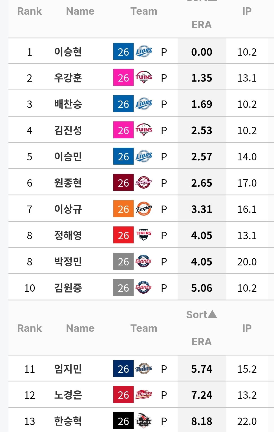Select the LG Twins logo next to 우강훈

click(x=144, y=77)
